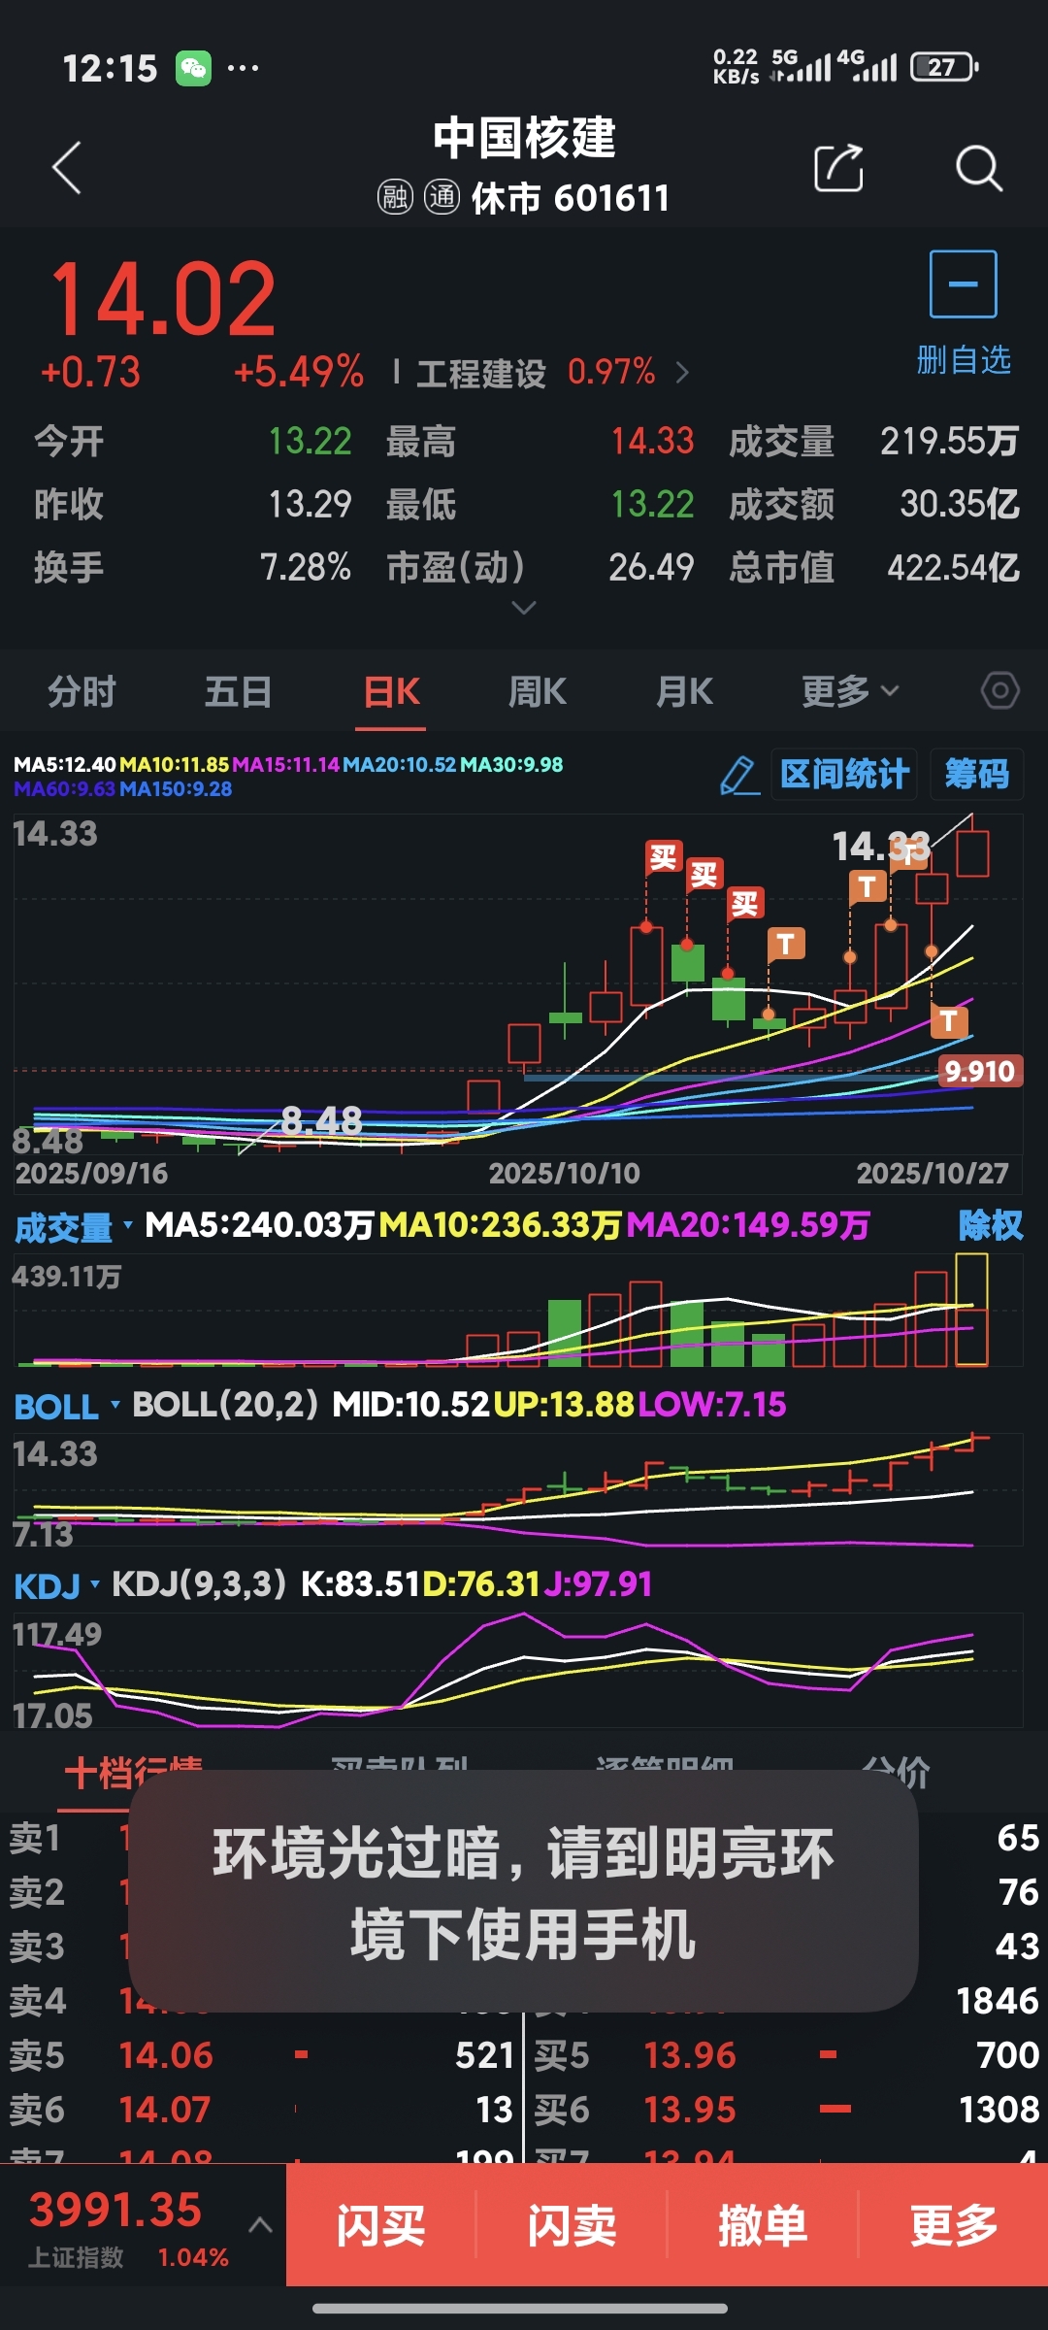Tap the 2025/10/10 date label
This screenshot has width=1048, height=2330.
[x=564, y=1174]
